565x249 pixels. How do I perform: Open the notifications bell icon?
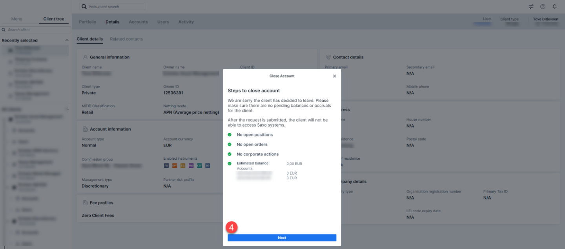coord(554,7)
